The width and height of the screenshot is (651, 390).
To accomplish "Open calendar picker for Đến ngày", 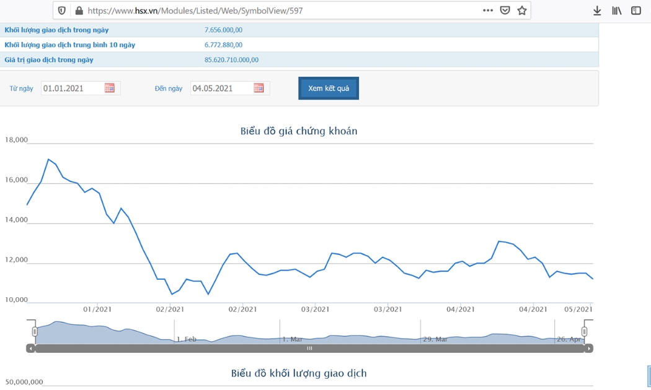I will coord(259,88).
